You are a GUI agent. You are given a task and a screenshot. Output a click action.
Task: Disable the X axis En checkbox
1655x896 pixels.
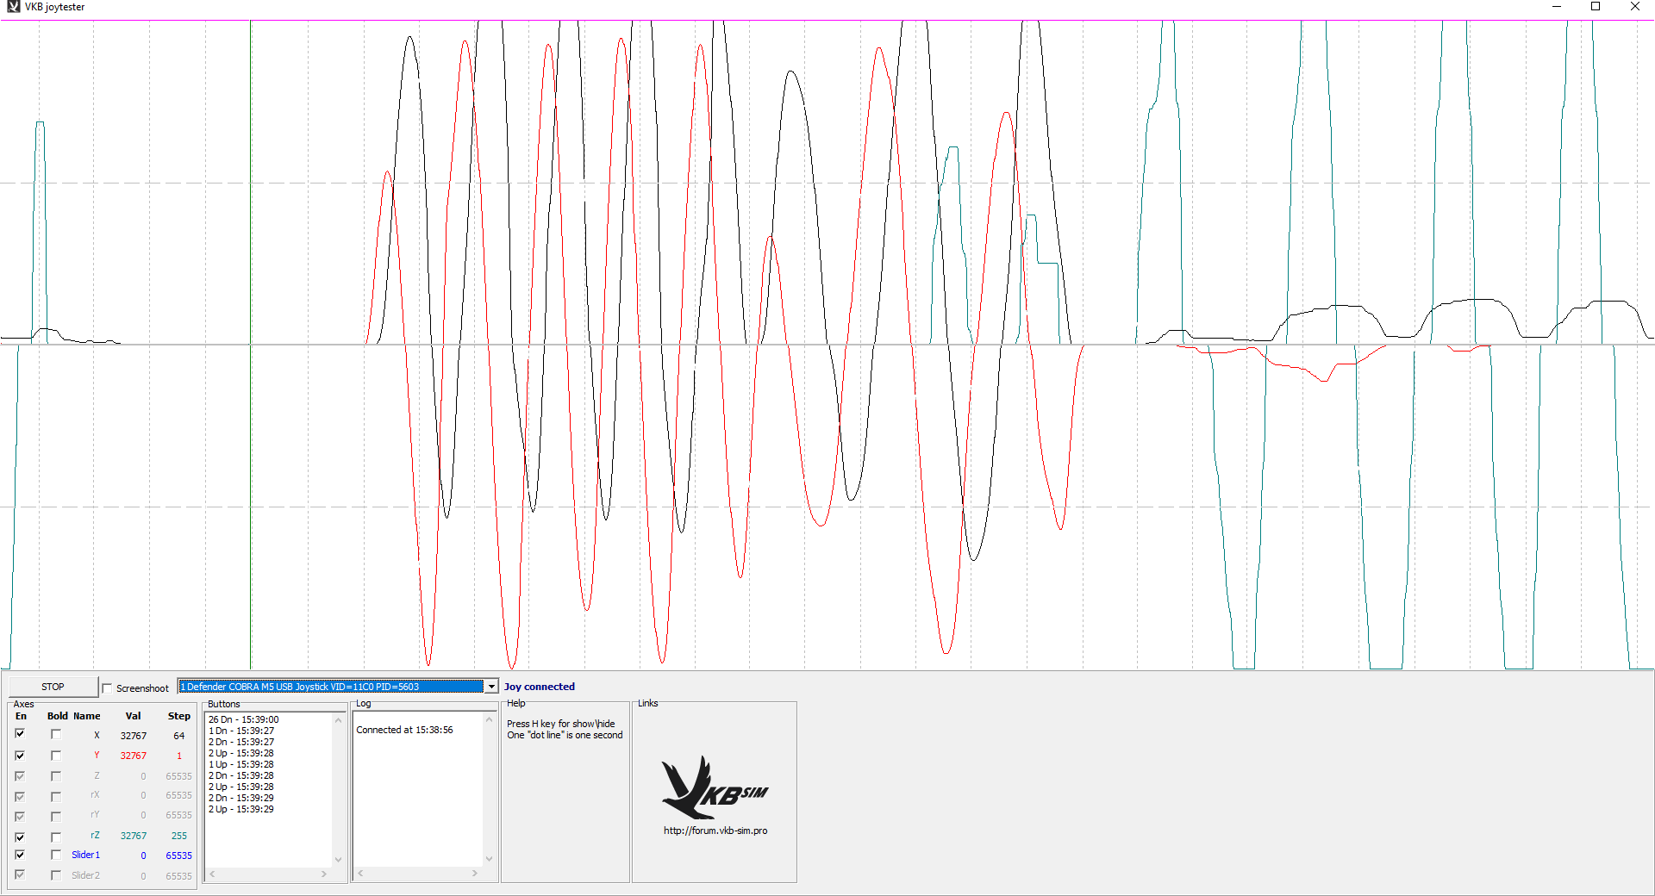(20, 734)
